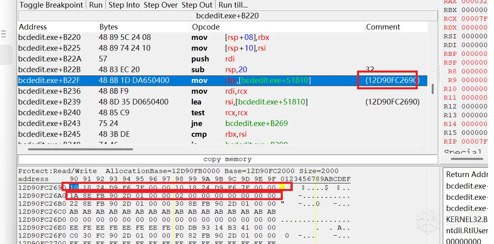The width and height of the screenshot is (494, 244).
Task: Click the R8 register value
Action: (x=475, y=71)
